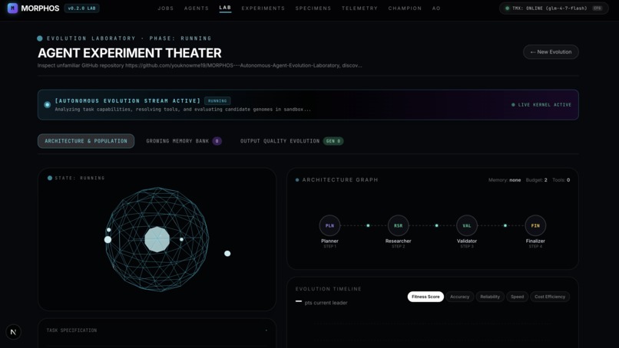Select the VAL Validator node
The height and width of the screenshot is (348, 619).
(467, 225)
